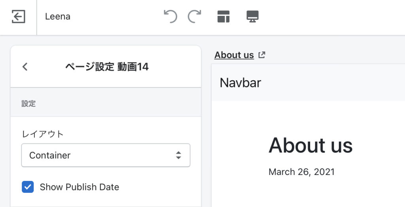
Task: Switch to desktop preview icon
Action: click(x=252, y=17)
